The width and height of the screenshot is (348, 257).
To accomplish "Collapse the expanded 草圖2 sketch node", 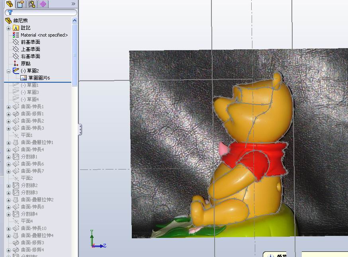I will click(9, 71).
